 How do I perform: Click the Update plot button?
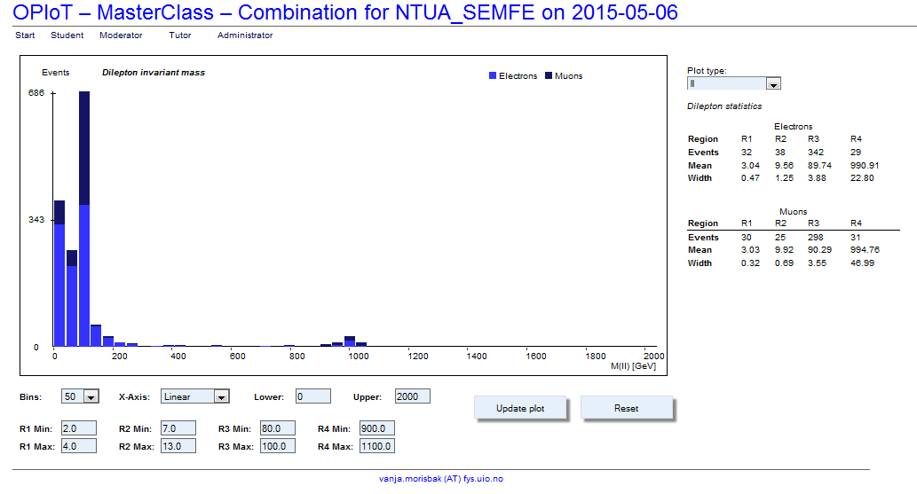point(520,408)
